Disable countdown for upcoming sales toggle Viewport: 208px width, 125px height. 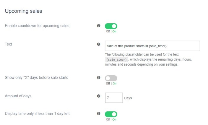click(111, 26)
